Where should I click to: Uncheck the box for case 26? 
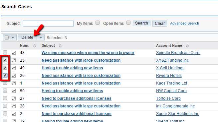(5, 75)
